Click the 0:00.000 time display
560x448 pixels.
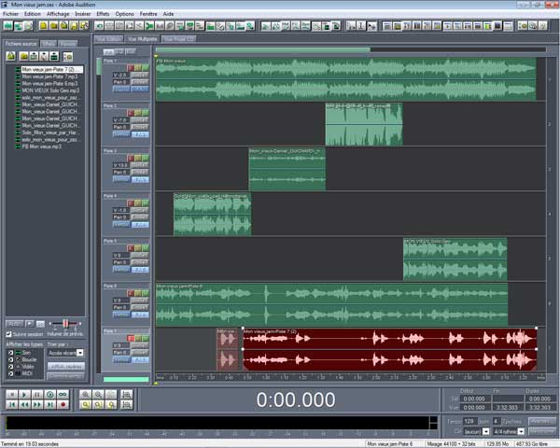tap(296, 399)
